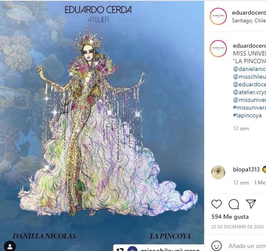
Task: Like the post with the heart icon
Action: click(217, 204)
